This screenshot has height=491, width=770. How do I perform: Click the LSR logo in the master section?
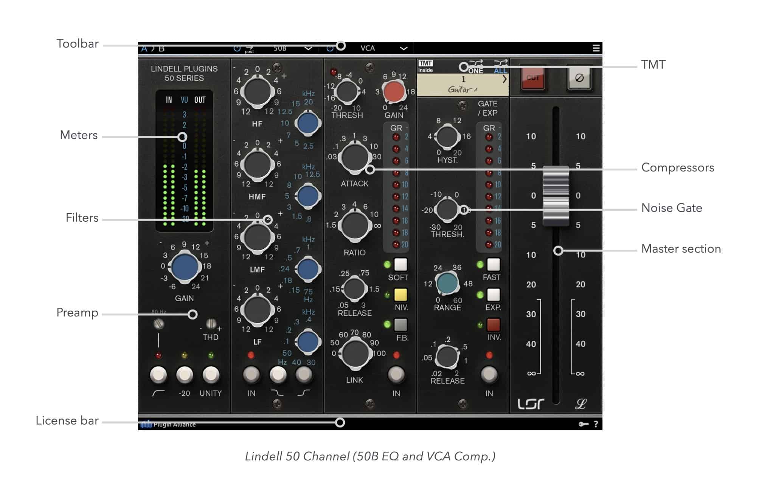point(531,404)
